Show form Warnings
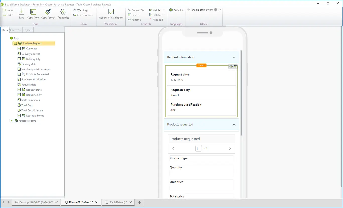 click(x=81, y=10)
